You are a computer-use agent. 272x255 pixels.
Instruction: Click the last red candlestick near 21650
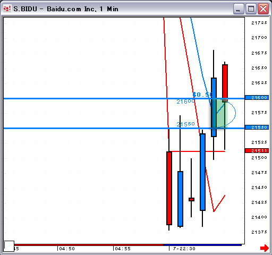point(225,83)
